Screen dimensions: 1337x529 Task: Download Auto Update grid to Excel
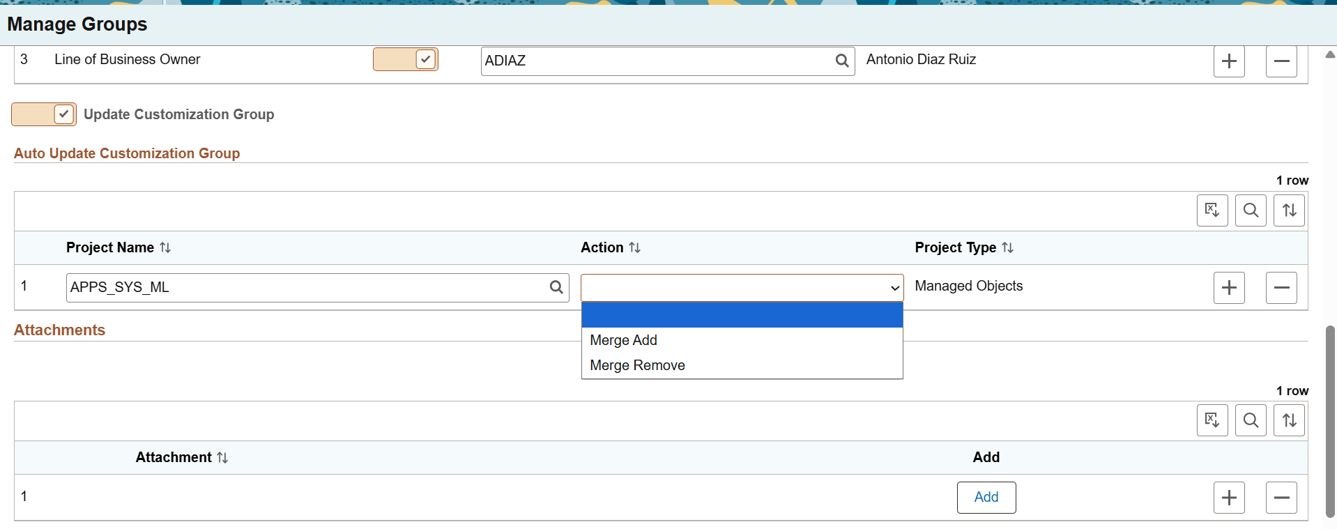coord(1212,210)
